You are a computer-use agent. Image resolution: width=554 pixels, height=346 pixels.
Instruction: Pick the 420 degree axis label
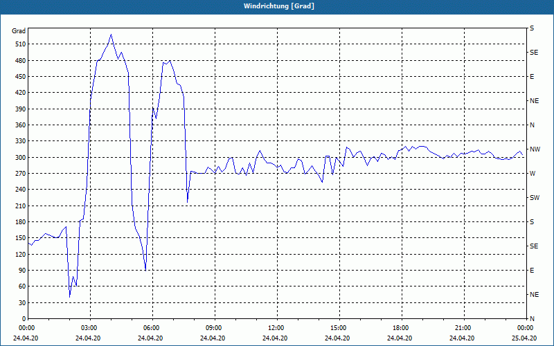coord(21,93)
